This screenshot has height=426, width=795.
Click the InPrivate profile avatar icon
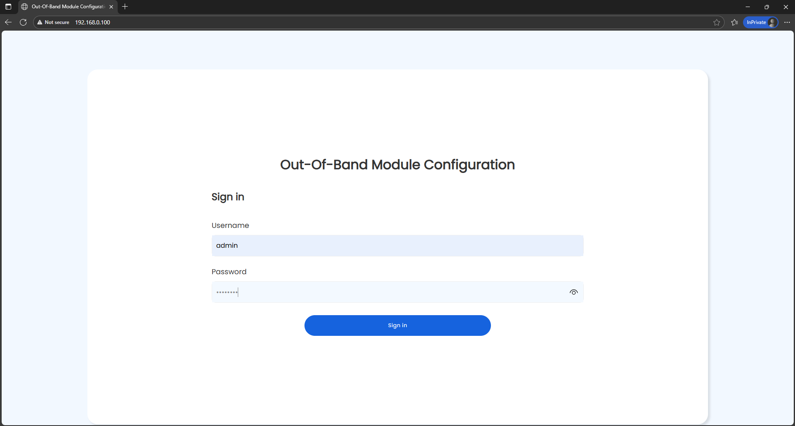click(x=772, y=22)
